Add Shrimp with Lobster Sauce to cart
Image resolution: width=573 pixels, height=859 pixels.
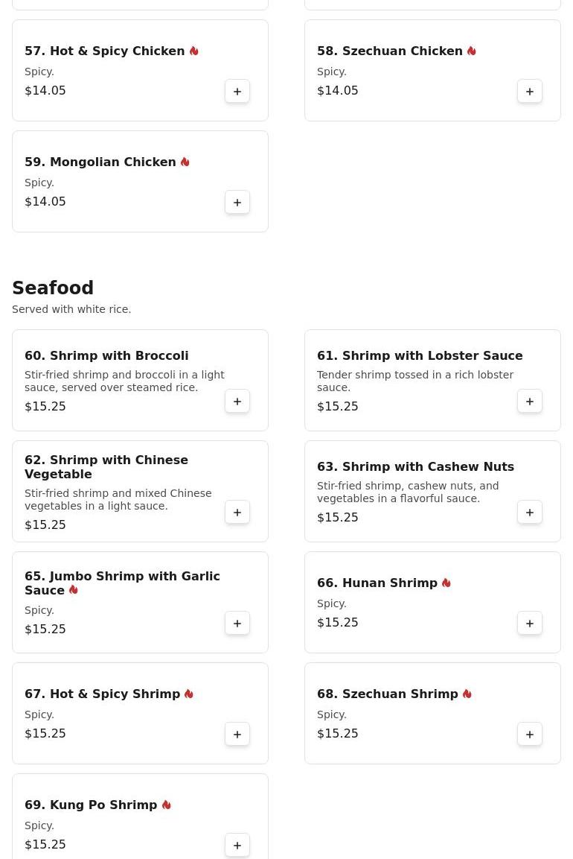click(x=530, y=402)
